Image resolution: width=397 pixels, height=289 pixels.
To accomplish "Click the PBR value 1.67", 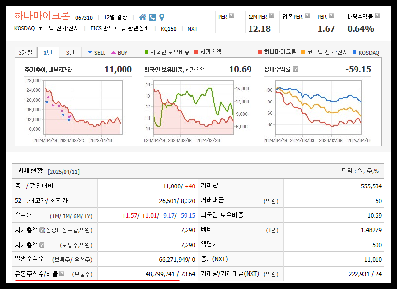I will point(326,29).
